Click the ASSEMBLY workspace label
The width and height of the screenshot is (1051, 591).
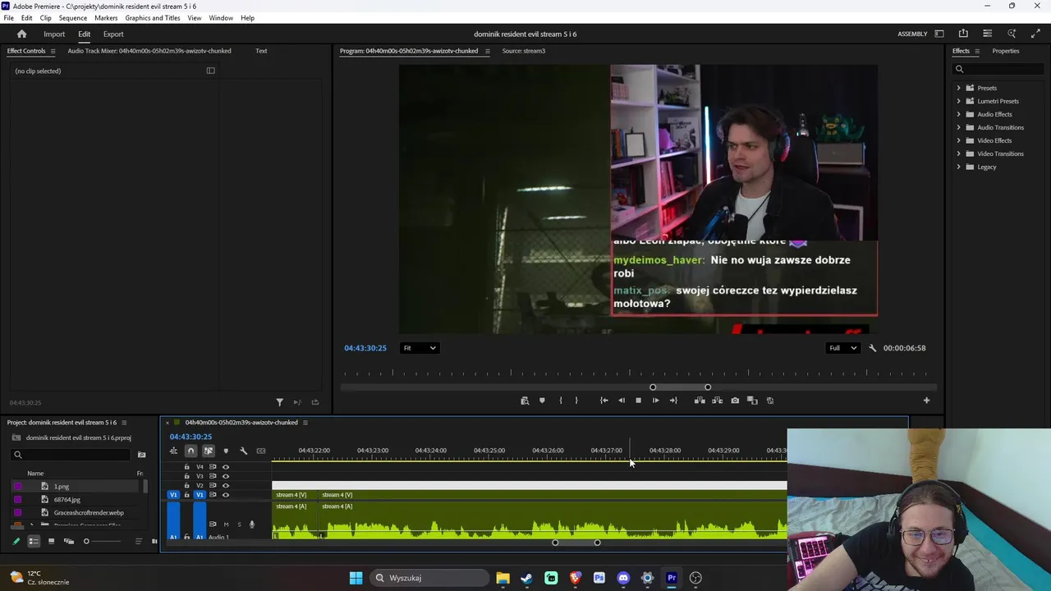click(912, 34)
